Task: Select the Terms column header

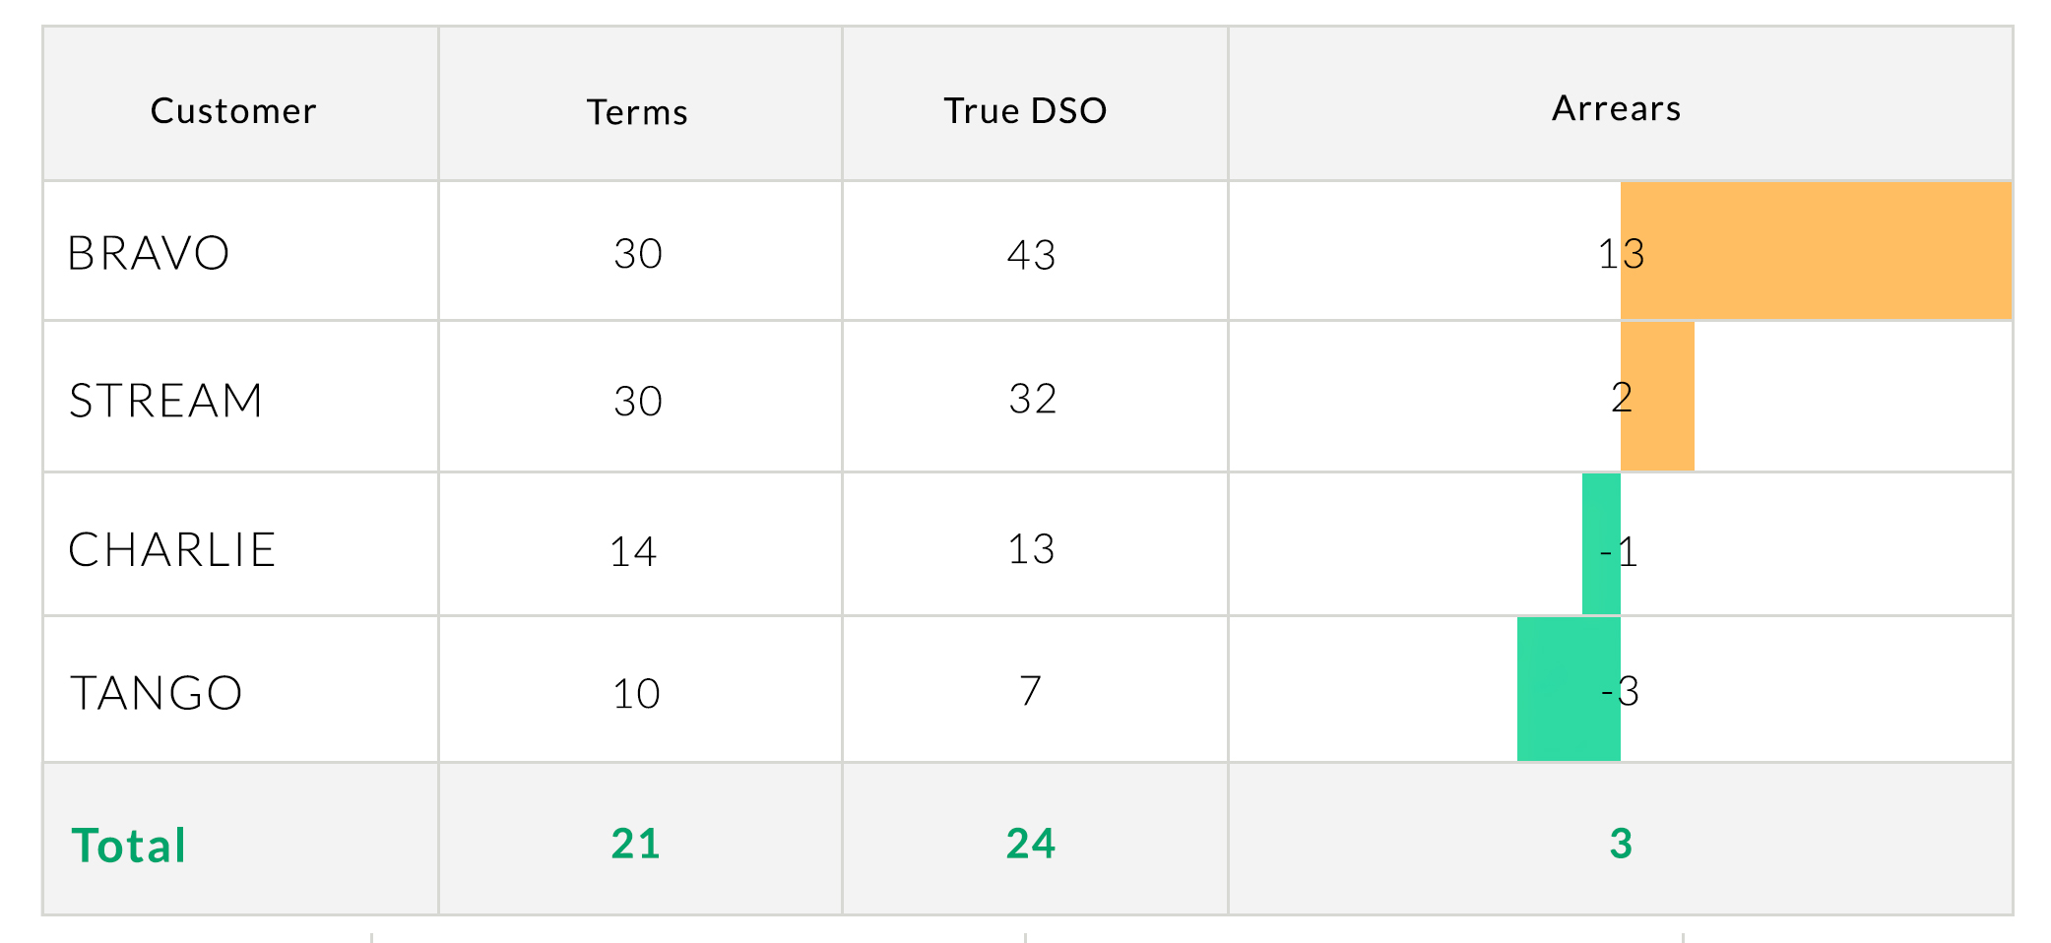Action: point(637,111)
